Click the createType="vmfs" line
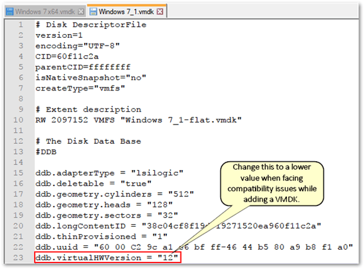The width and height of the screenshot is (364, 269). click(x=80, y=89)
